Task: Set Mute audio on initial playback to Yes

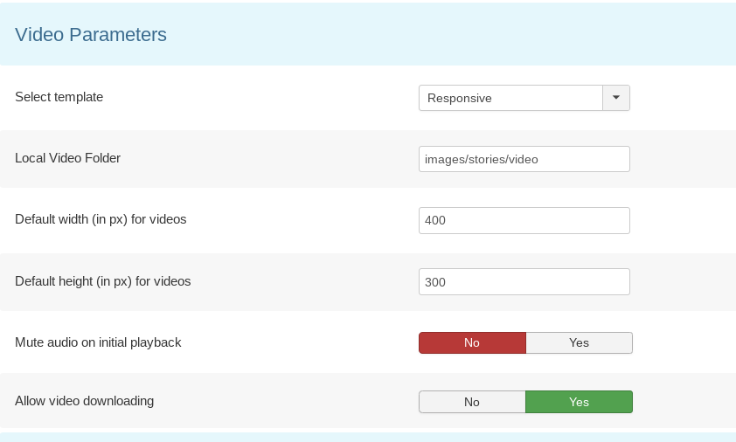Action: pos(579,342)
